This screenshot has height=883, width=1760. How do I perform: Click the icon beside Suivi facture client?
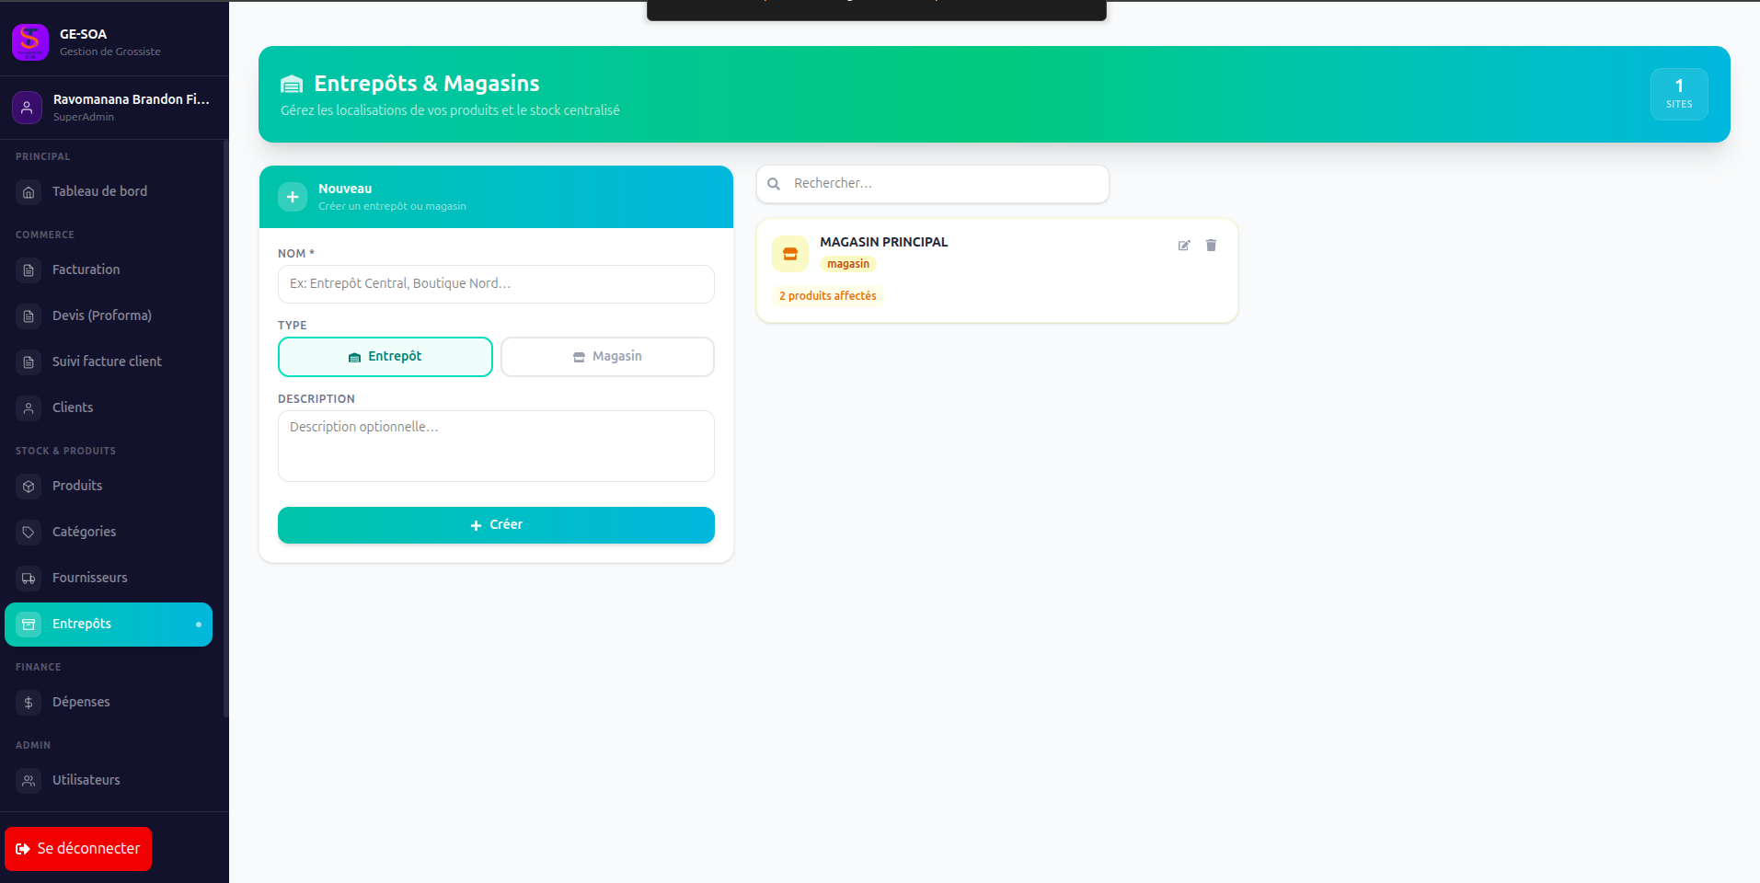29,362
